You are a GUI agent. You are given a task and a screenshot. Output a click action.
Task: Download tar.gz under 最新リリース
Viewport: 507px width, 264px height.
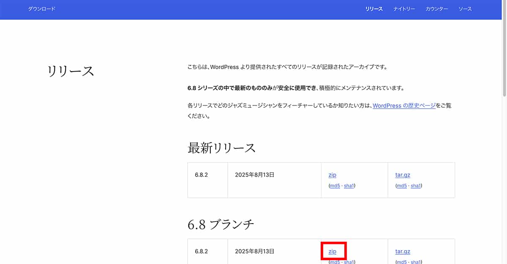tap(403, 175)
